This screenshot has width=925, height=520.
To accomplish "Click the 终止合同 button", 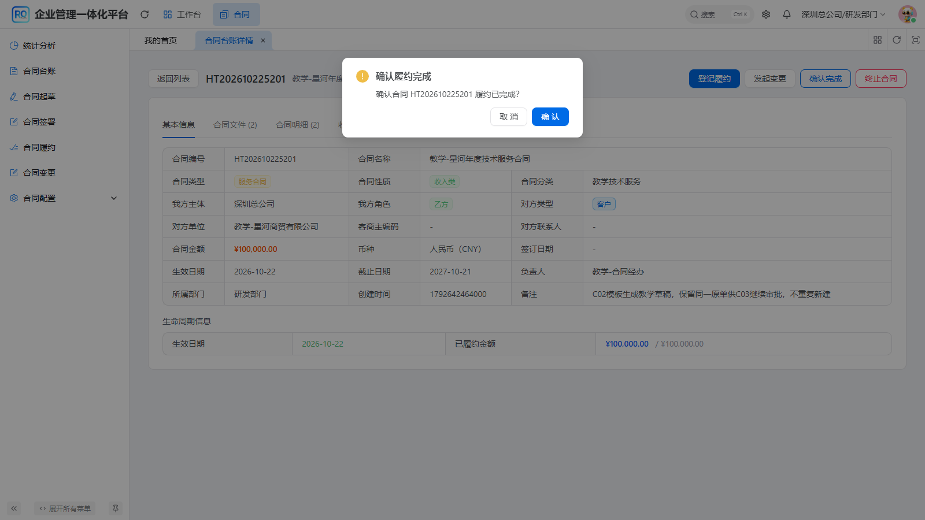I will (881, 79).
